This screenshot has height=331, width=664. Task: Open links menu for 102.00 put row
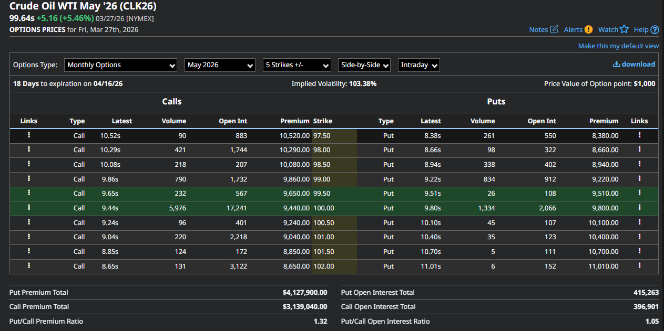tap(639, 265)
